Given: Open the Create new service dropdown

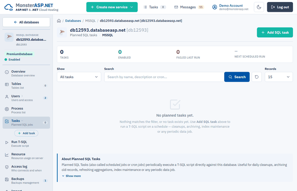Looking at the screenshot, I should click(x=112, y=7).
